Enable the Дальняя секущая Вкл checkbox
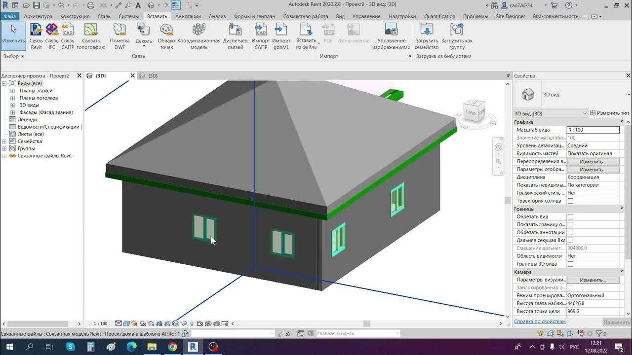 click(x=570, y=241)
